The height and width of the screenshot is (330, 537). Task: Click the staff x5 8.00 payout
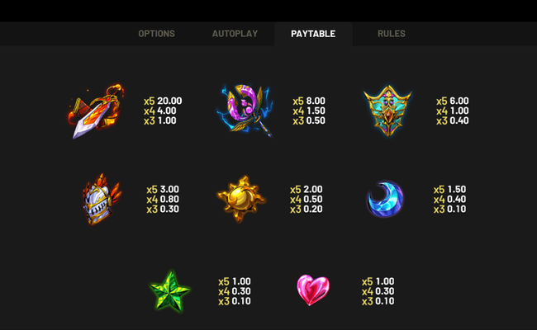pyautogui.click(x=309, y=101)
